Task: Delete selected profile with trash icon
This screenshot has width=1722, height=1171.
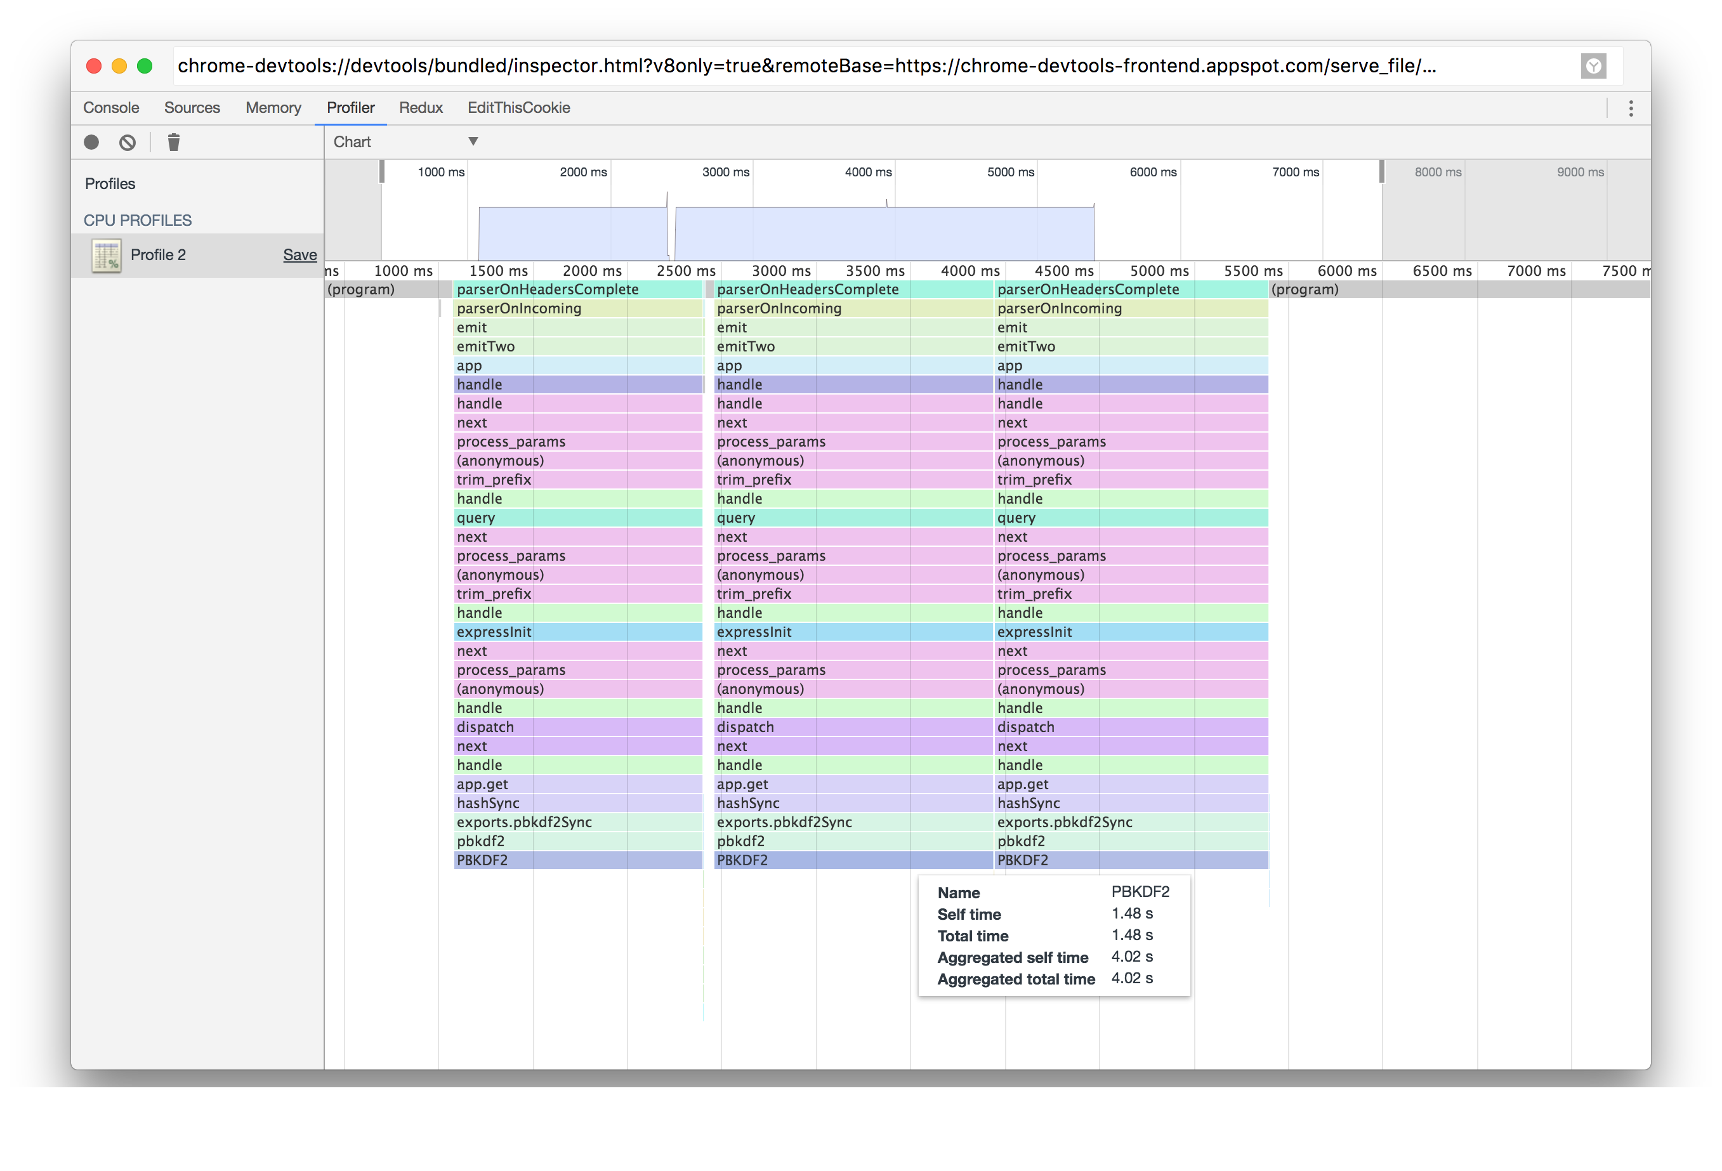Action: point(173,142)
